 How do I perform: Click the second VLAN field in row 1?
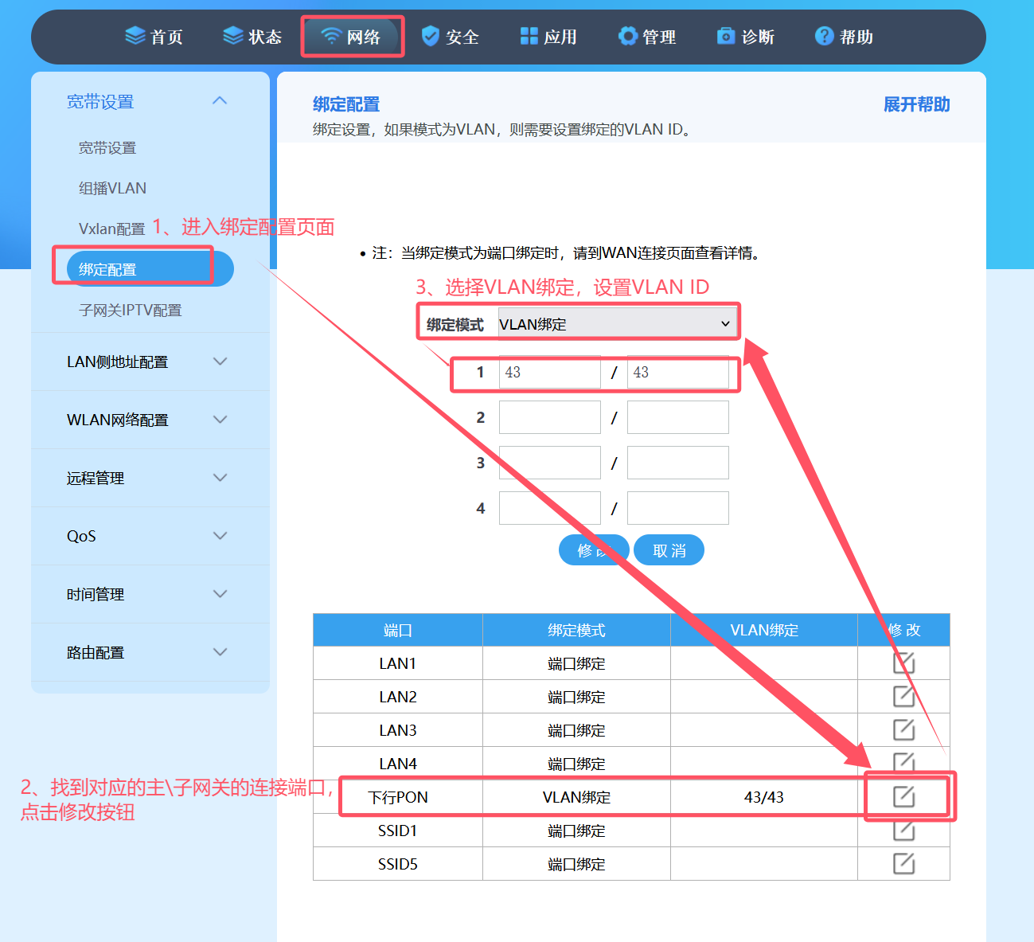678,372
